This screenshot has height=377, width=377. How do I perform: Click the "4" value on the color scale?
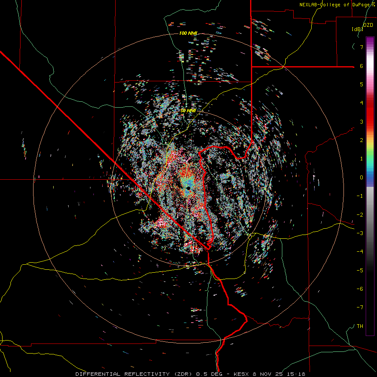tap(362, 103)
